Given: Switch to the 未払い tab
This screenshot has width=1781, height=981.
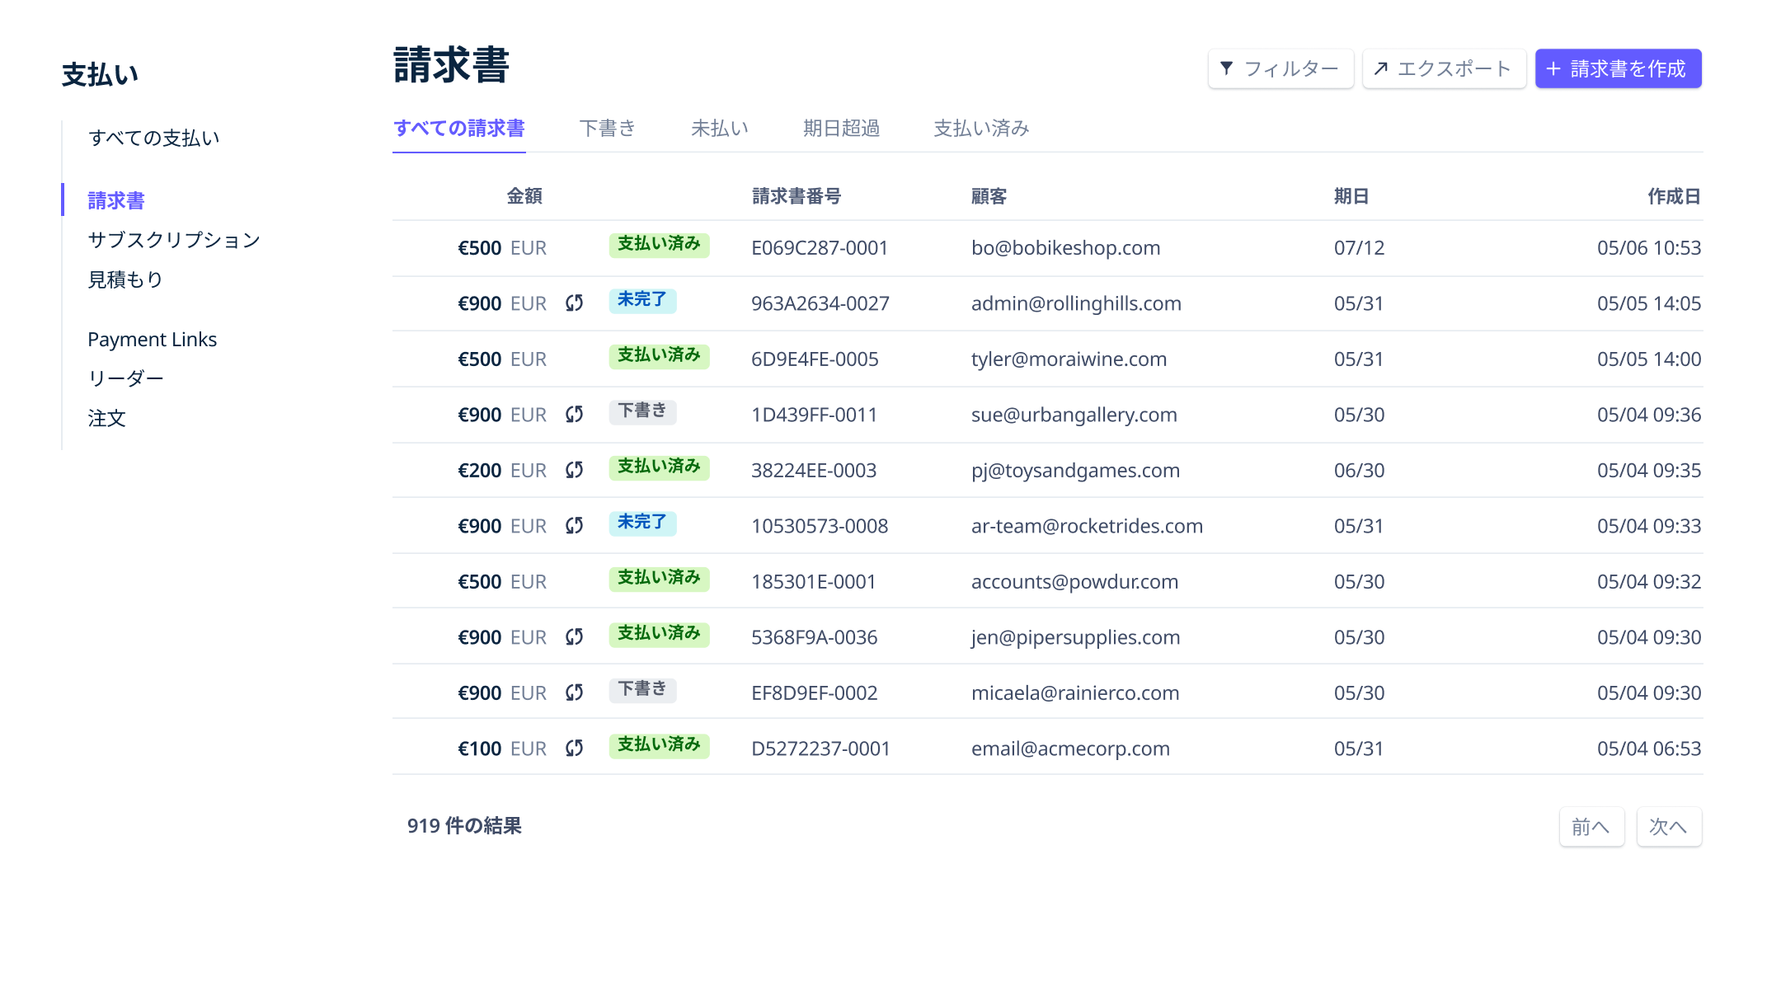Looking at the screenshot, I should tap(719, 129).
